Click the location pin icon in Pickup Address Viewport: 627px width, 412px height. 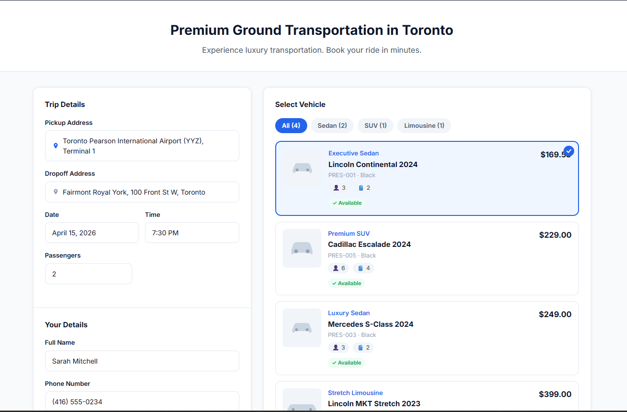[x=55, y=146]
